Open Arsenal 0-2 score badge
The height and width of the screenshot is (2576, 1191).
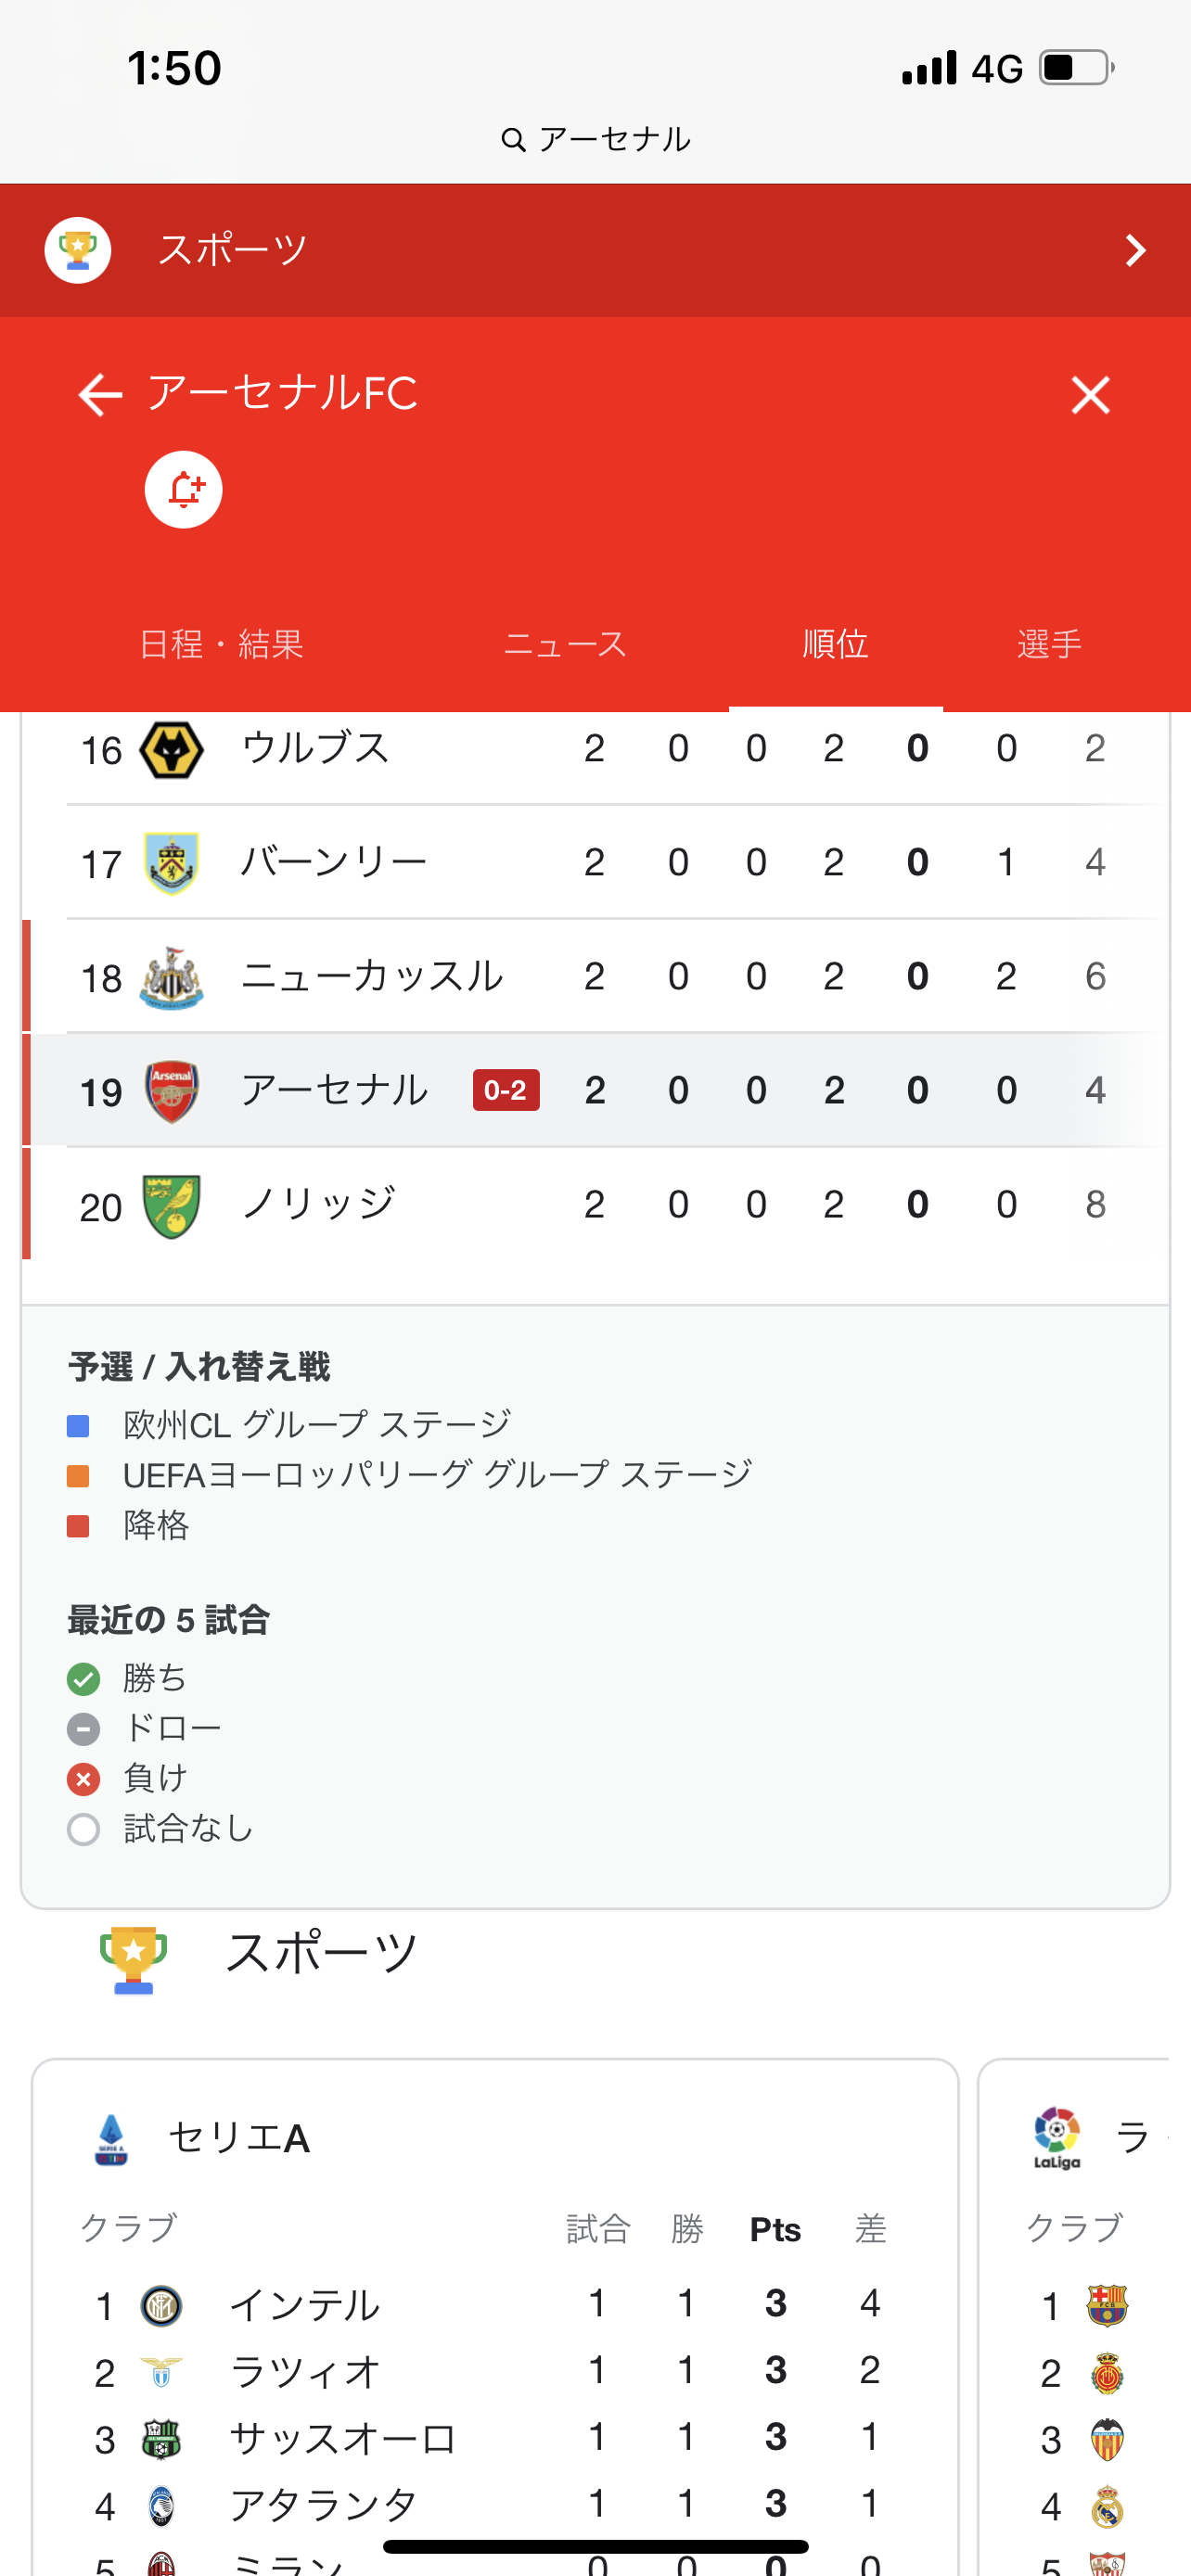[506, 1090]
